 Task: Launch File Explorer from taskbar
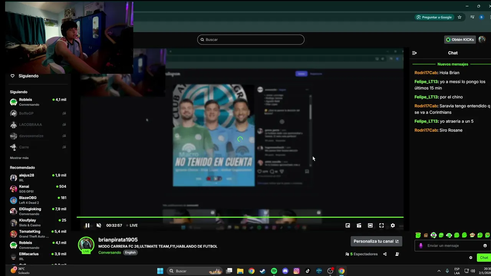240,271
